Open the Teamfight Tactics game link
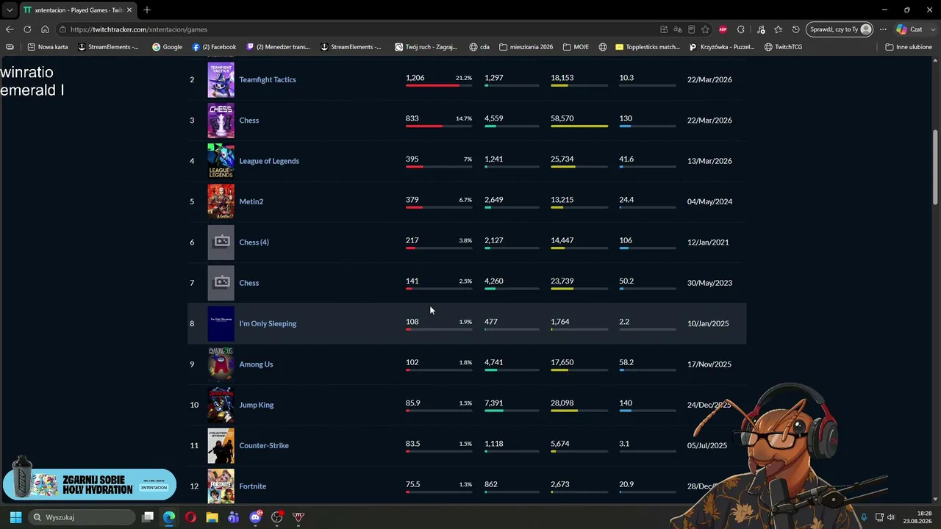 pyautogui.click(x=268, y=79)
